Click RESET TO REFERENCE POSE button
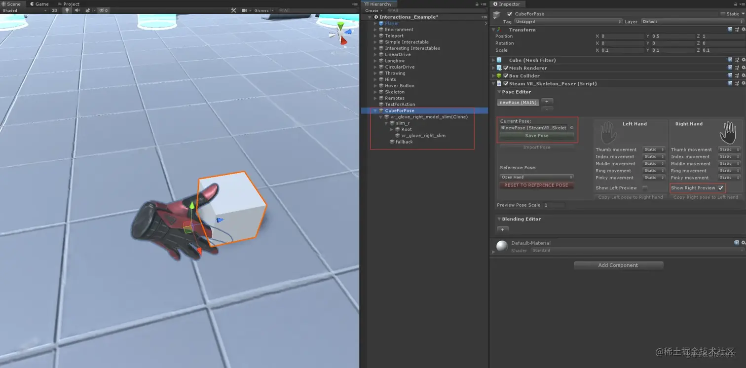 click(536, 185)
